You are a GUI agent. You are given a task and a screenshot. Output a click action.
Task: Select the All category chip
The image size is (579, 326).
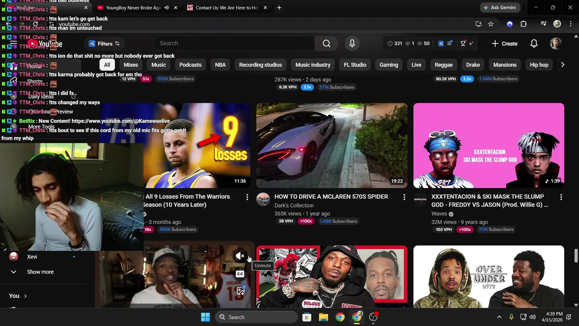(107, 65)
